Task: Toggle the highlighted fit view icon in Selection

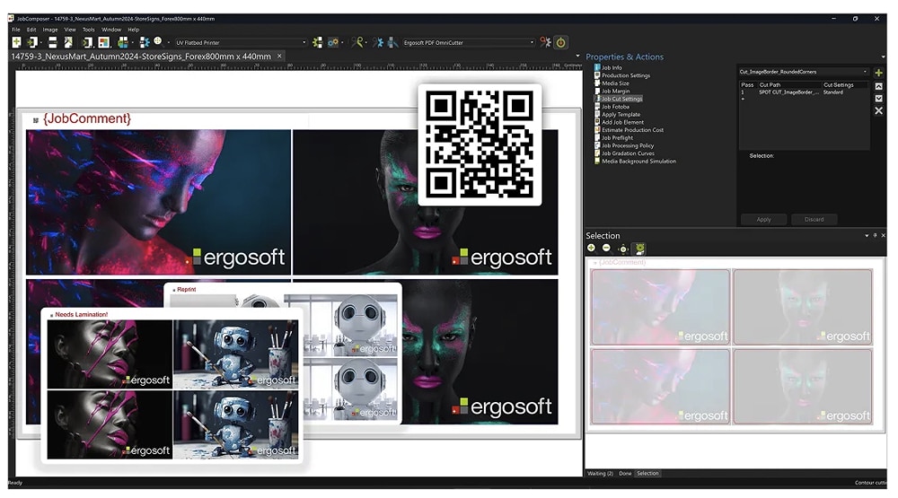Action: point(640,249)
